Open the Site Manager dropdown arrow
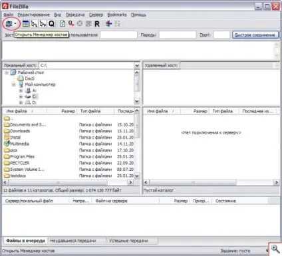 (15, 24)
